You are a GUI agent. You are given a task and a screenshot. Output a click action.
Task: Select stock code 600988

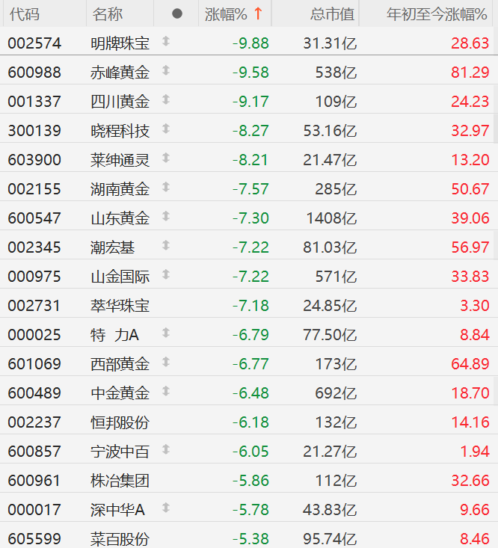[x=34, y=73]
